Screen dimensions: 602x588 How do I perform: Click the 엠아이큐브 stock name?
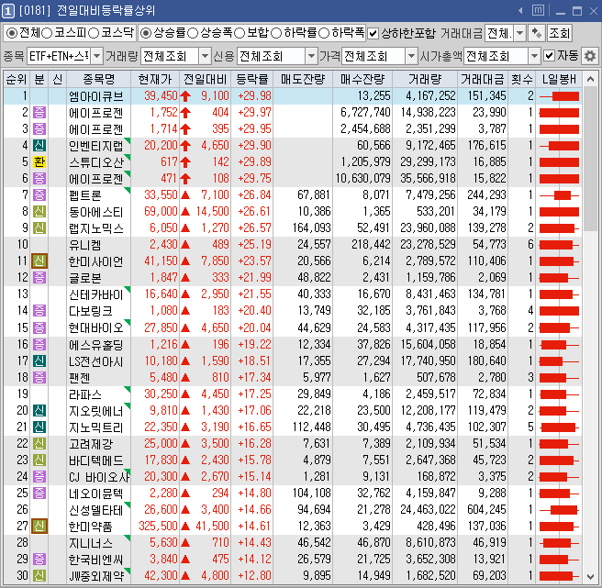click(x=96, y=96)
